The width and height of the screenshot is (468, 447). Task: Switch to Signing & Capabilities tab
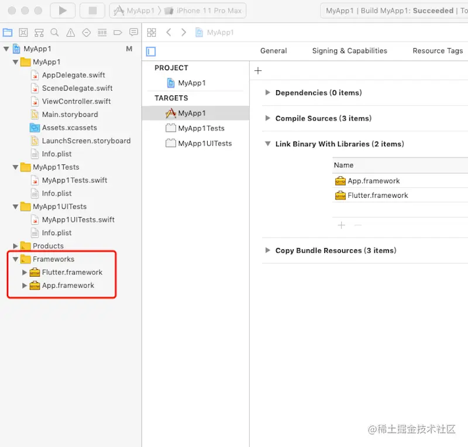coord(349,51)
